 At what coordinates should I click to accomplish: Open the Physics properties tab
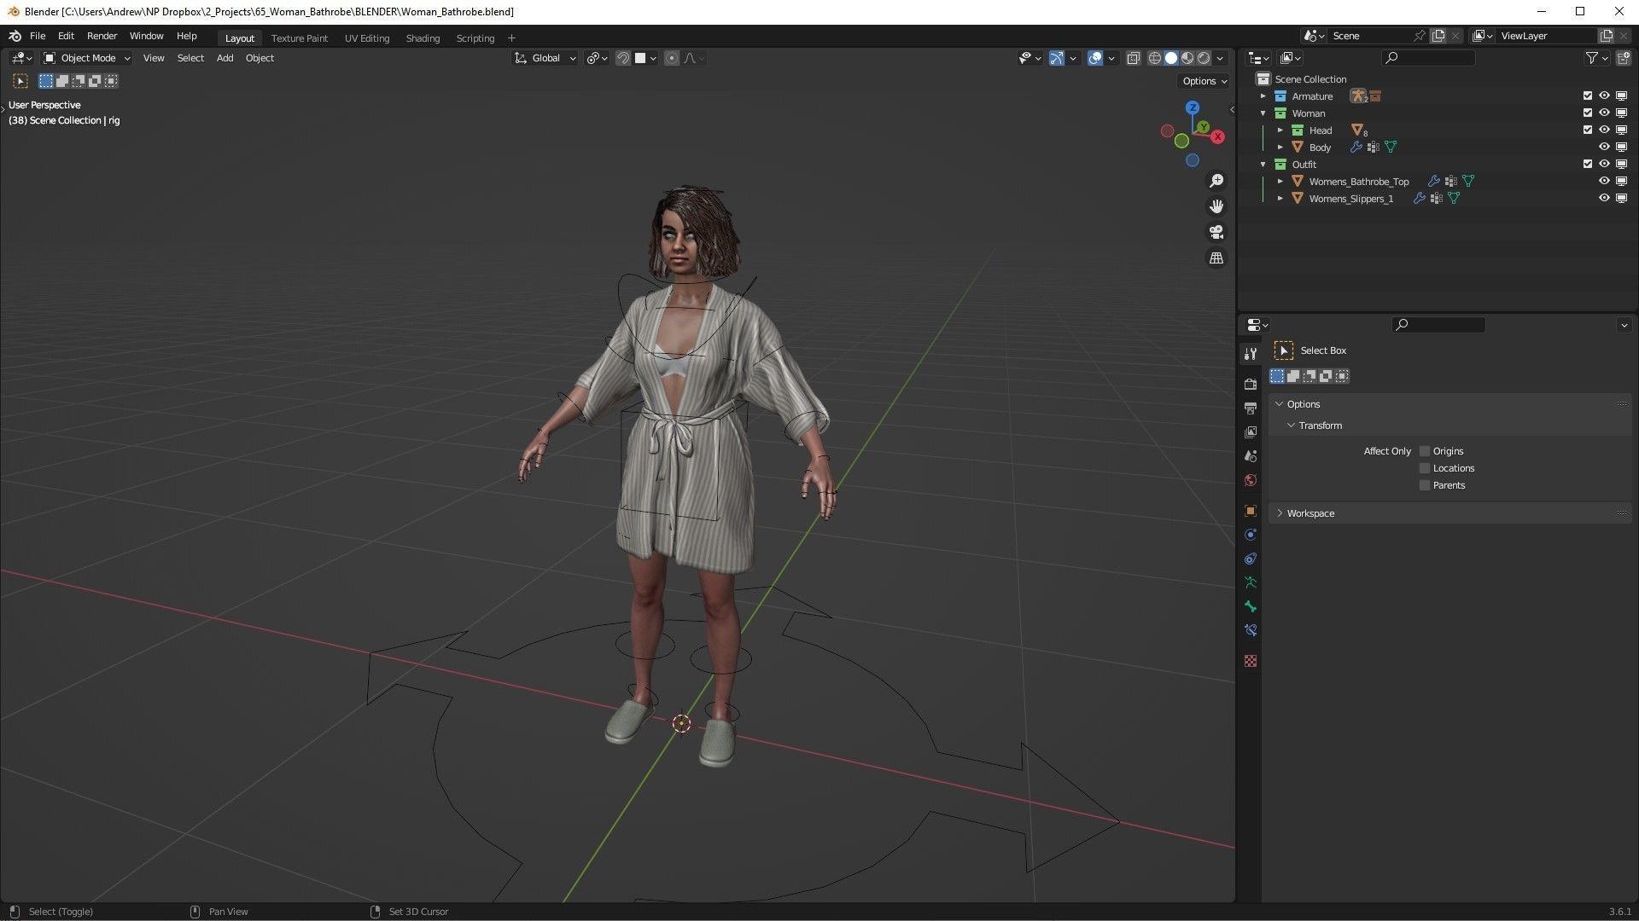pos(1250,535)
